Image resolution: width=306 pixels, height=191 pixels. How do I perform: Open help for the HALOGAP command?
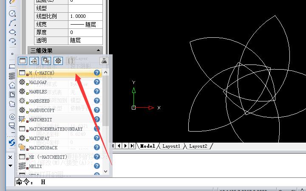coord(97,82)
